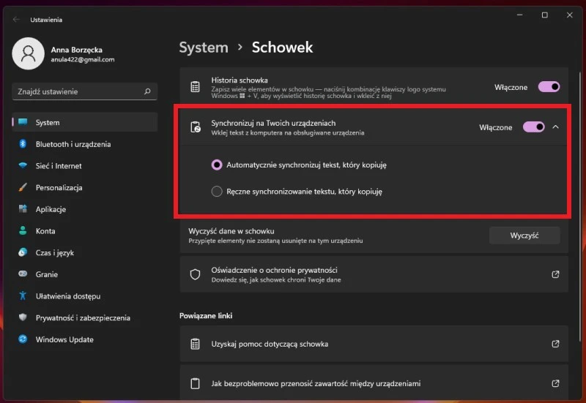586x403 pixels.
Task: Click the Znajdź ustawienie search field
Action: coord(85,91)
